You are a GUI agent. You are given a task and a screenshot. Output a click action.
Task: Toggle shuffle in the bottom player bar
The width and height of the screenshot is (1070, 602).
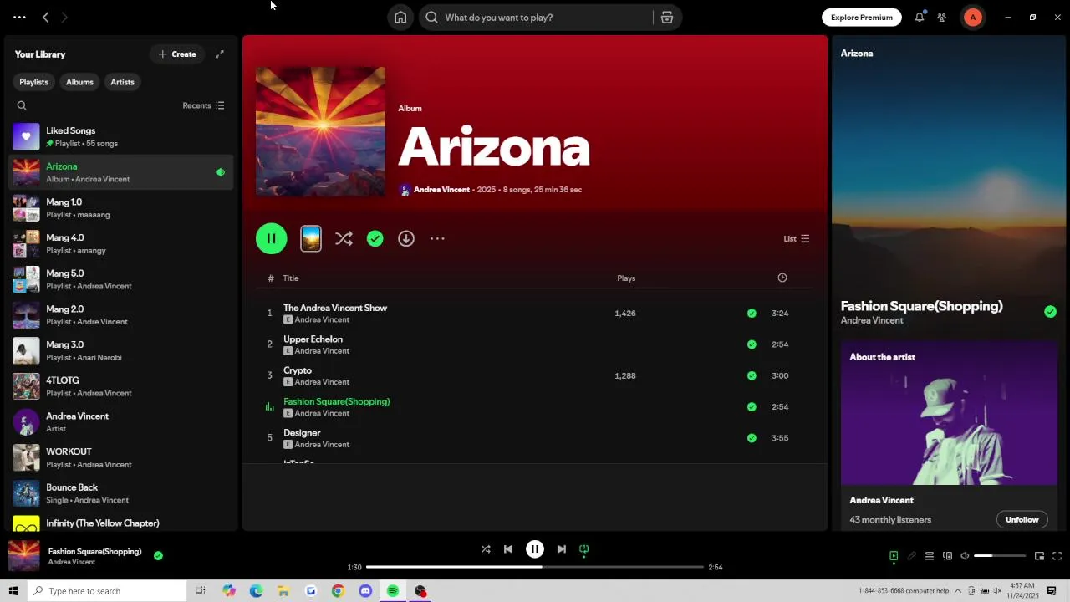point(486,549)
